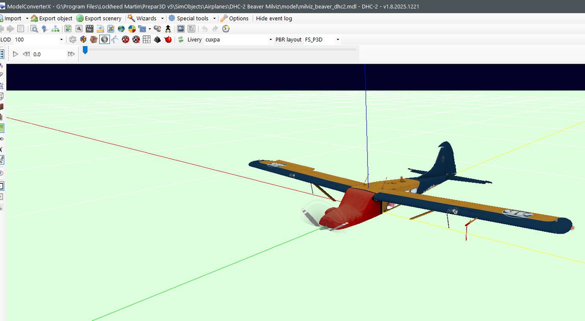585x321 pixels.
Task: Open the clapperboard animation editor icon
Action: click(90, 29)
